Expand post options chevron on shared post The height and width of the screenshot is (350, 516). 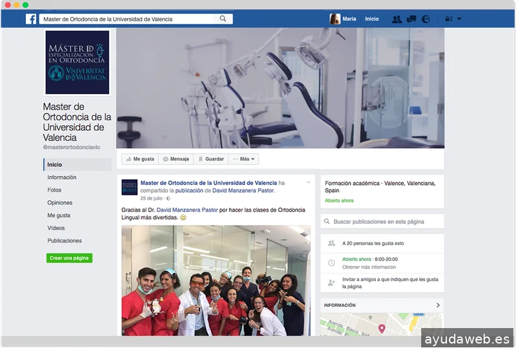pyautogui.click(x=308, y=183)
